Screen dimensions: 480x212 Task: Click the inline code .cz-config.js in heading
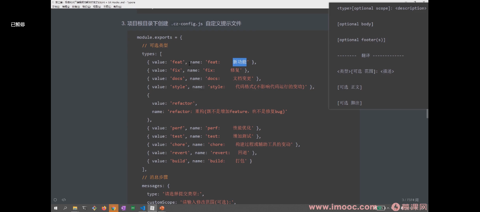pyautogui.click(x=187, y=24)
